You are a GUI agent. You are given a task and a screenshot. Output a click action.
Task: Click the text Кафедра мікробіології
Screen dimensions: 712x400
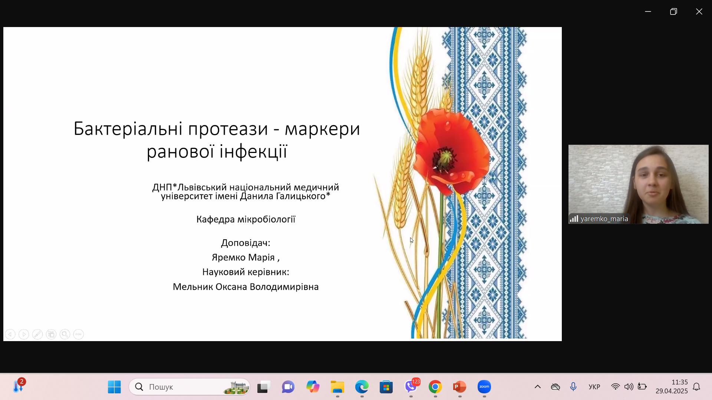pyautogui.click(x=246, y=219)
